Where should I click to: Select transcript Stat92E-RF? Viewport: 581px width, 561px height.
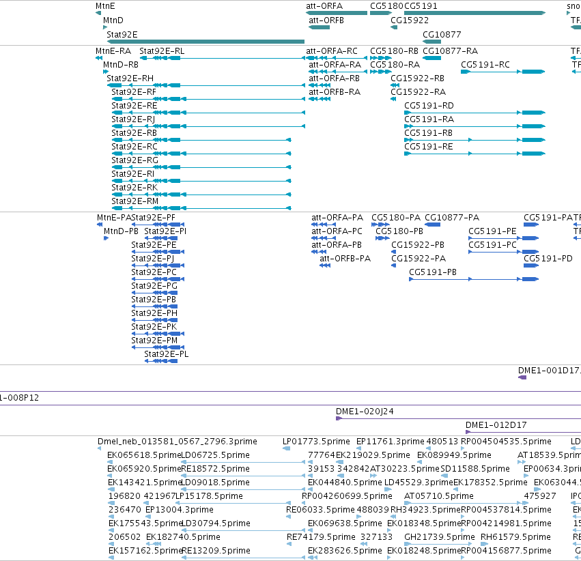click(x=208, y=99)
